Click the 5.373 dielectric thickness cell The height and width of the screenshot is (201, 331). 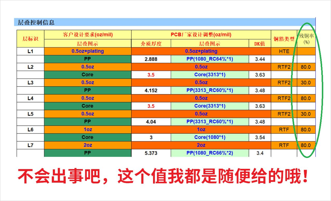click(x=151, y=153)
